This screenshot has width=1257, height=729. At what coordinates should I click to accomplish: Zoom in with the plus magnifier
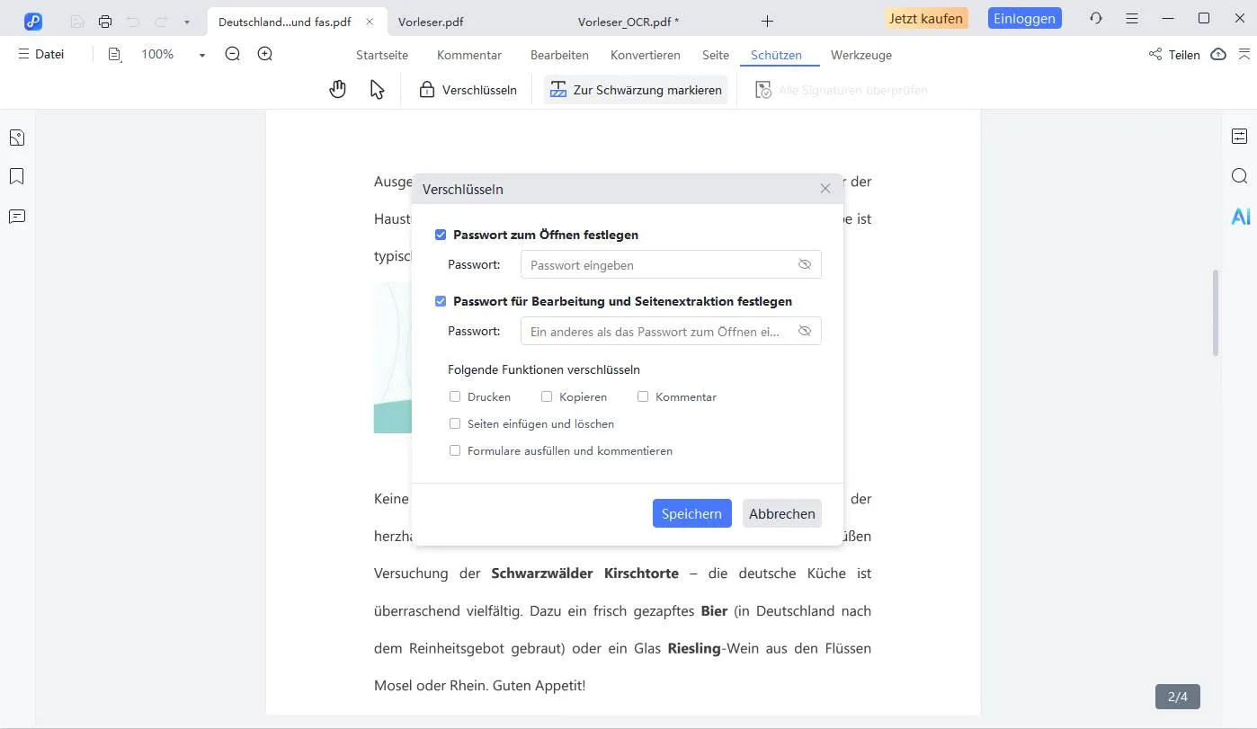pos(265,55)
